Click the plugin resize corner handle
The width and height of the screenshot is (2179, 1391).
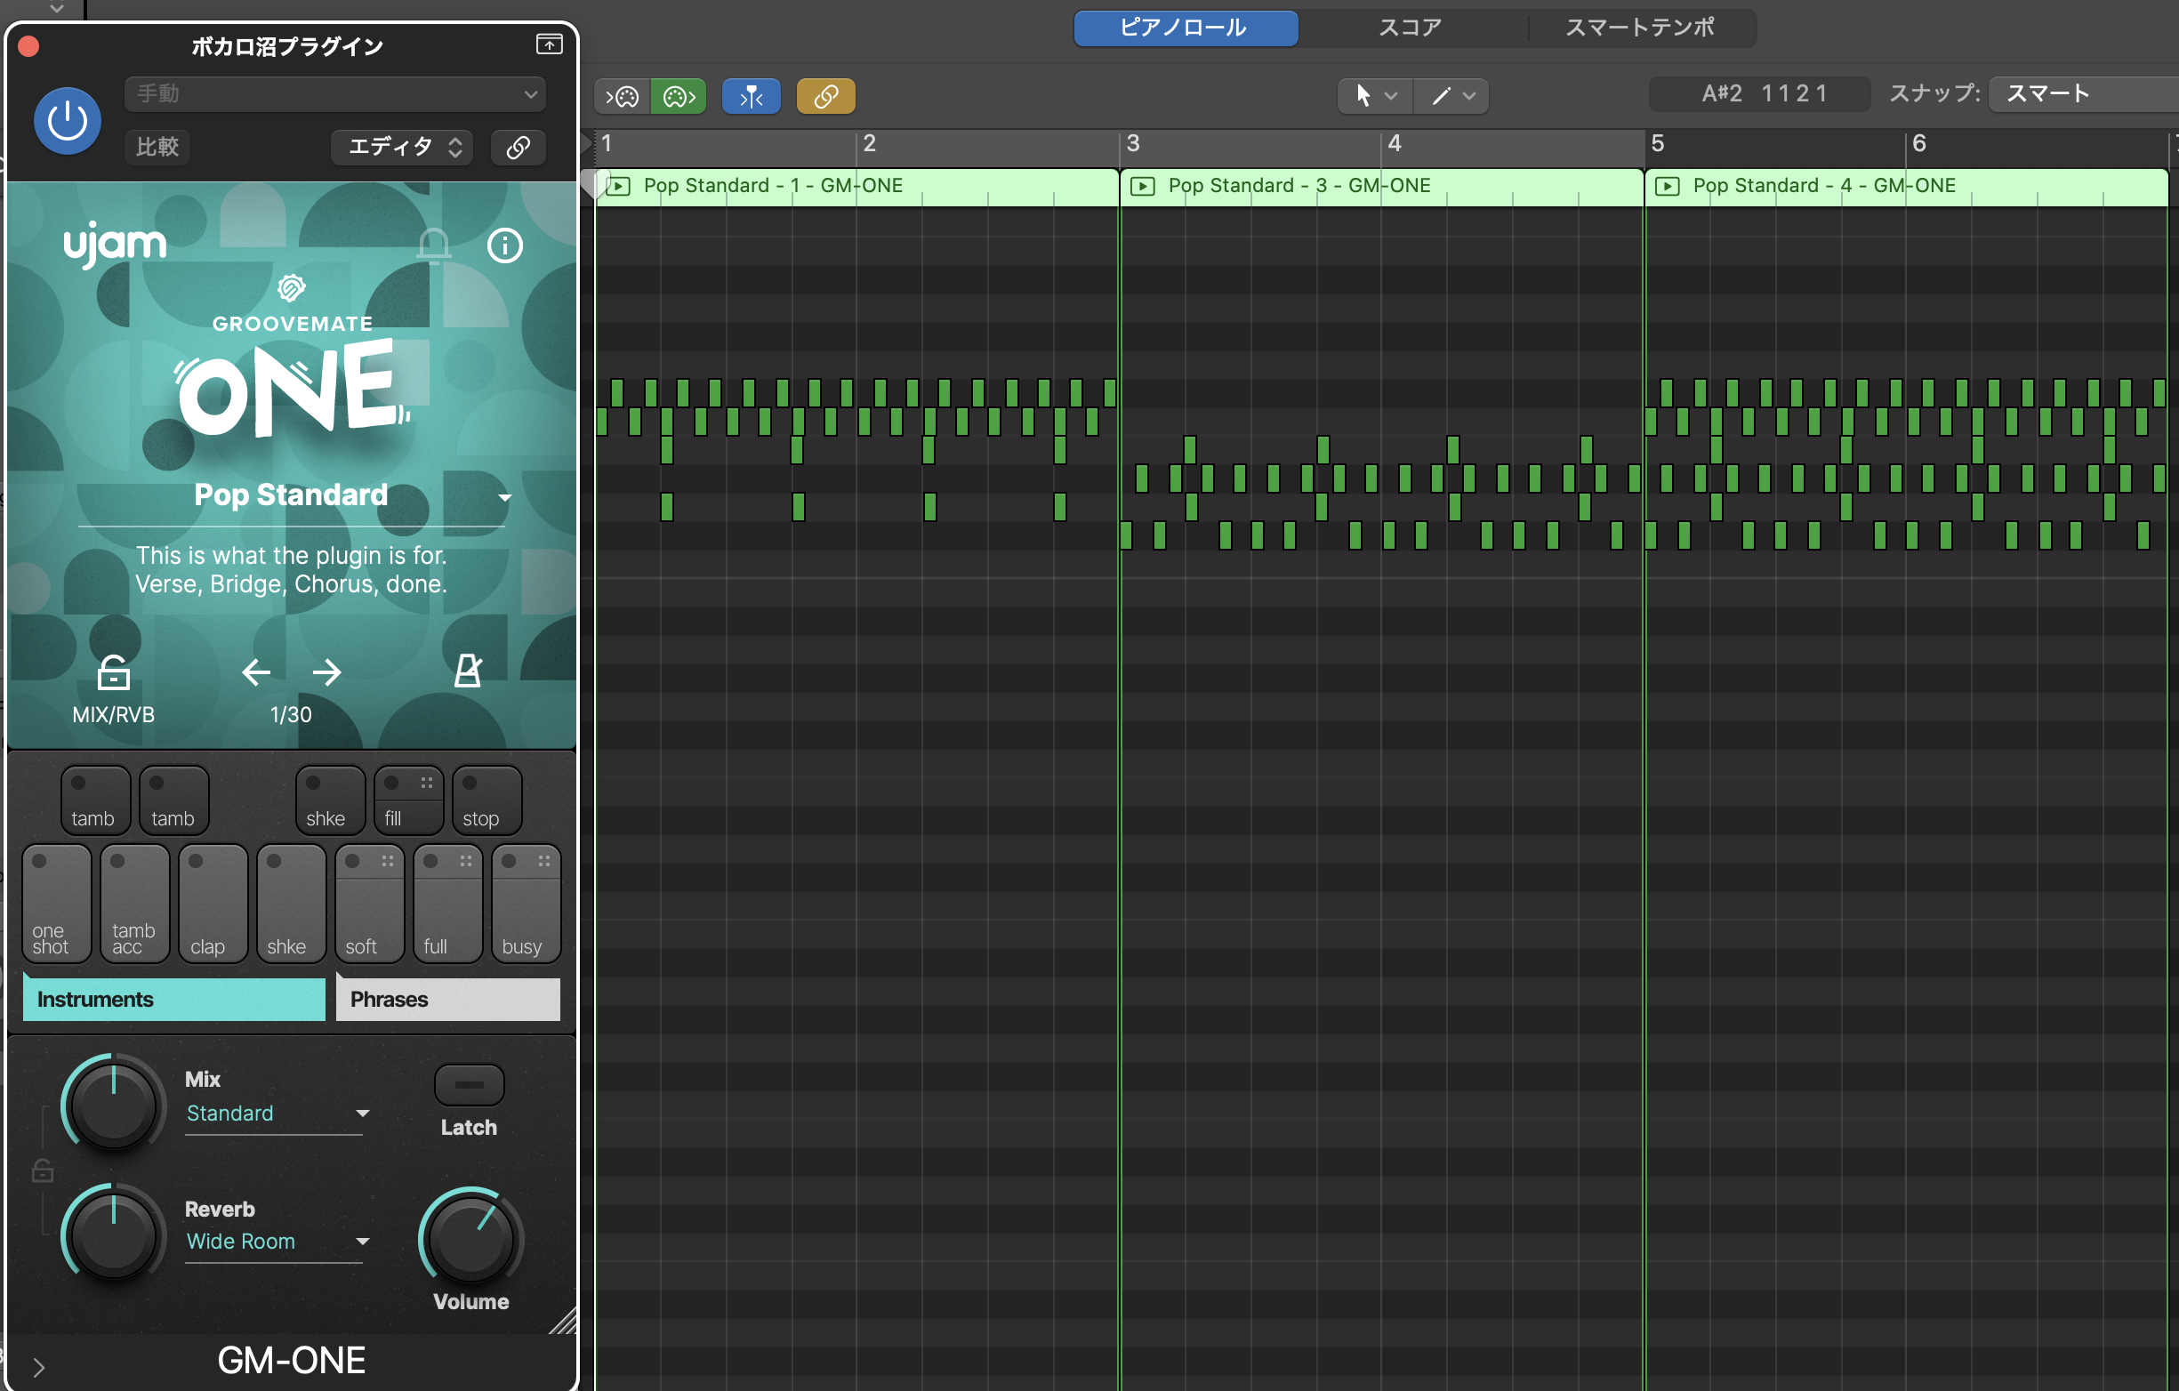click(562, 1321)
